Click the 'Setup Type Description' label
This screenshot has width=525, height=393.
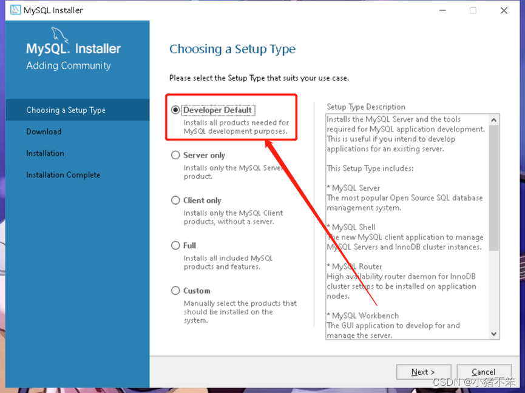(x=366, y=107)
